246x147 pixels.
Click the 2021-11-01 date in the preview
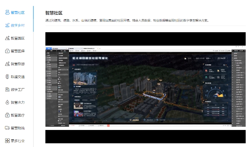[200, 59]
